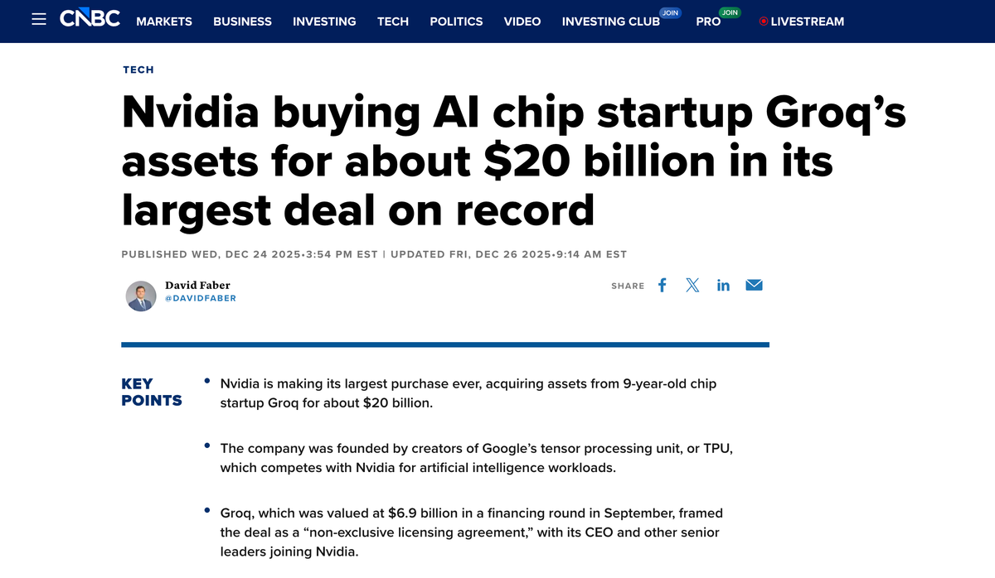
Task: Open the BUSINESS section
Action: click(242, 22)
